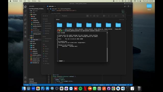Open the Help menu in the menu bar
The width and height of the screenshot is (163, 92).
click(x=39, y=1)
